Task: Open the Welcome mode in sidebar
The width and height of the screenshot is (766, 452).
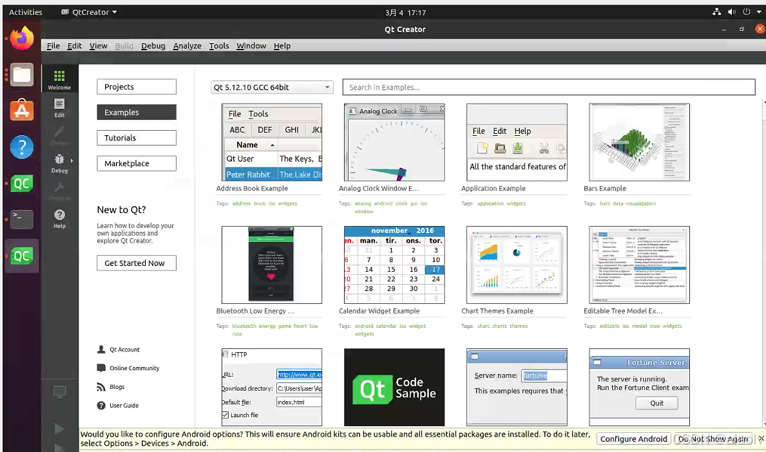Action: click(59, 79)
